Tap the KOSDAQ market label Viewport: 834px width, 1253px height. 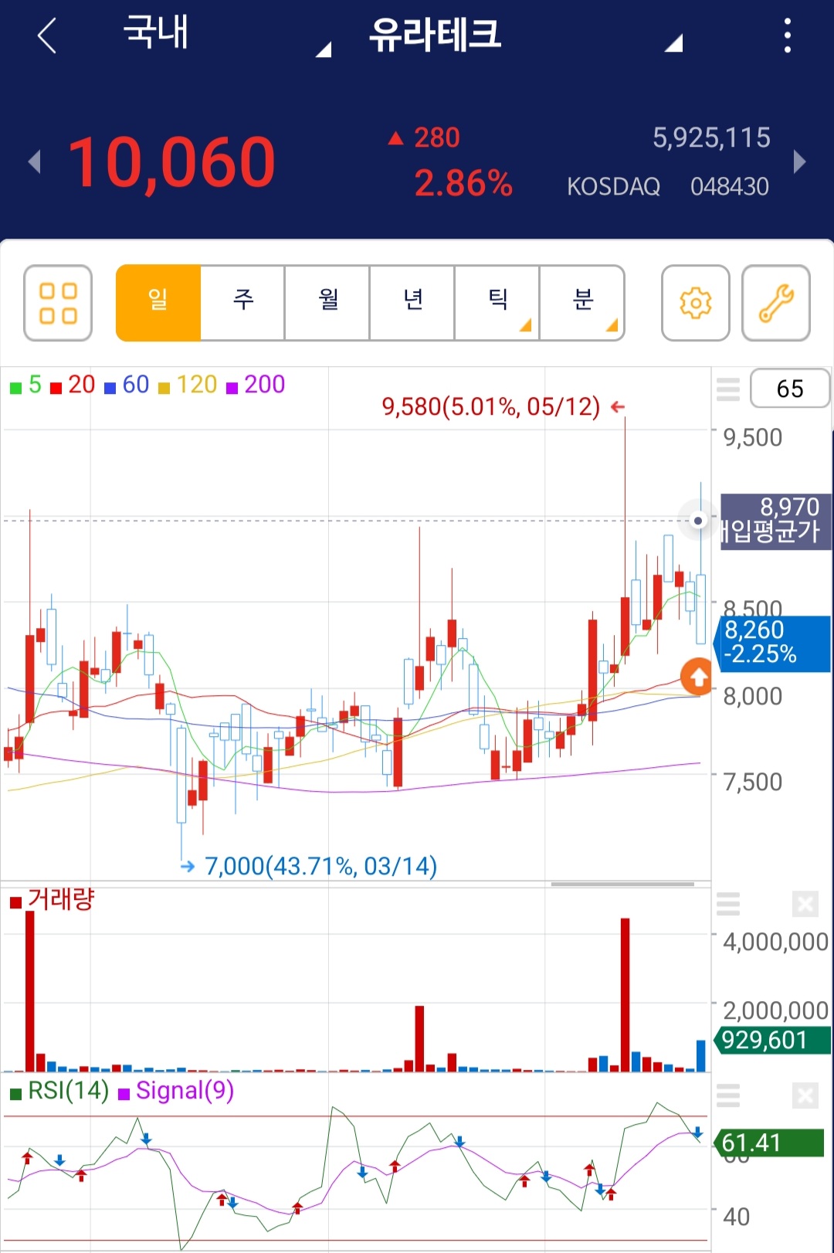pos(614,186)
